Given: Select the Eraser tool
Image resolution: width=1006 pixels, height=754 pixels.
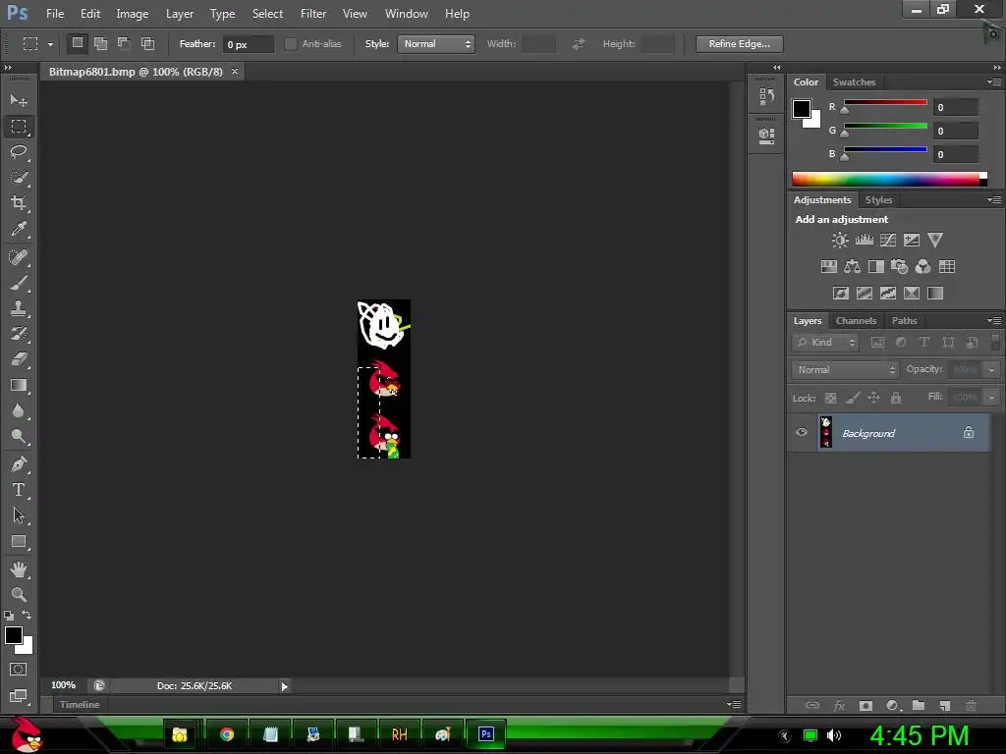Looking at the screenshot, I should (x=19, y=359).
